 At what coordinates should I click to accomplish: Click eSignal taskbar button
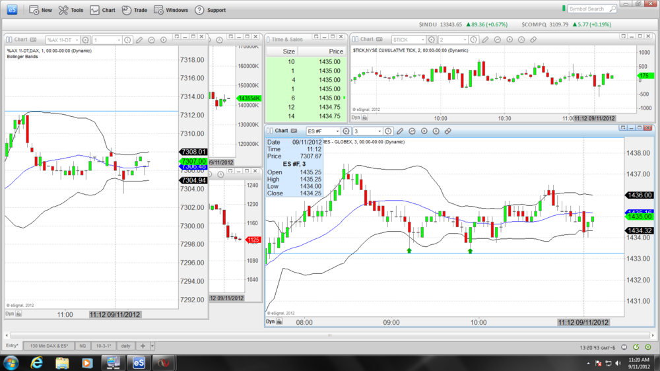click(x=139, y=362)
